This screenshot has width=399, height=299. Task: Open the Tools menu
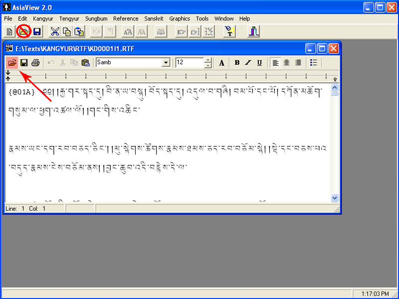[202, 18]
